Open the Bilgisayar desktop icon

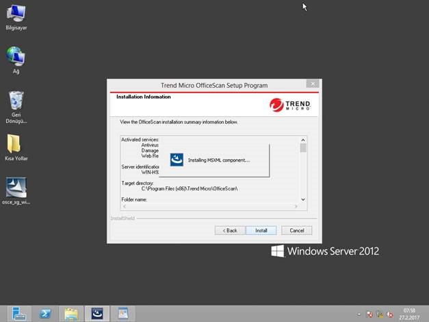pos(16,17)
